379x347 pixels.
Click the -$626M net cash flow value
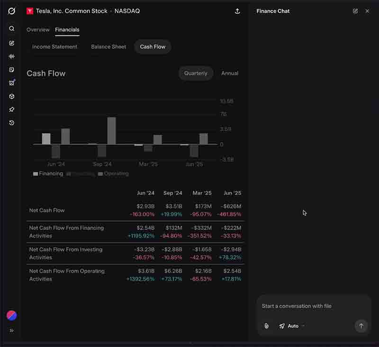point(231,206)
